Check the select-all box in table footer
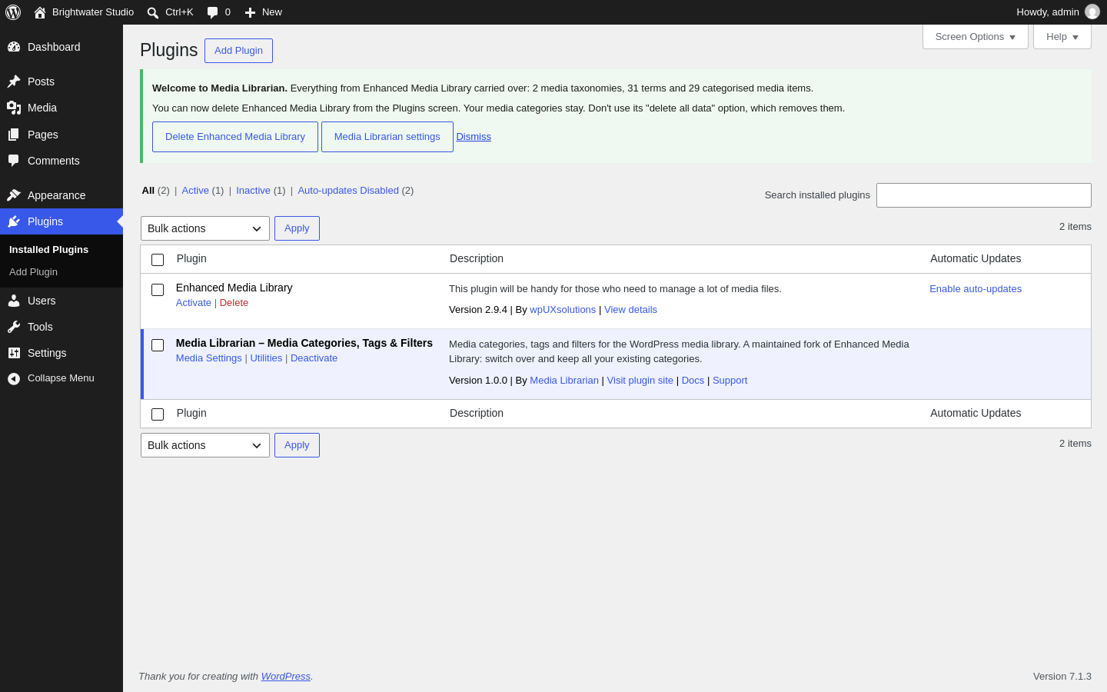1107x692 pixels. pos(158,414)
